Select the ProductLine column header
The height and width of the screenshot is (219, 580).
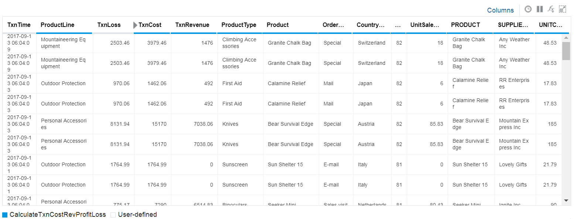[x=57, y=25]
